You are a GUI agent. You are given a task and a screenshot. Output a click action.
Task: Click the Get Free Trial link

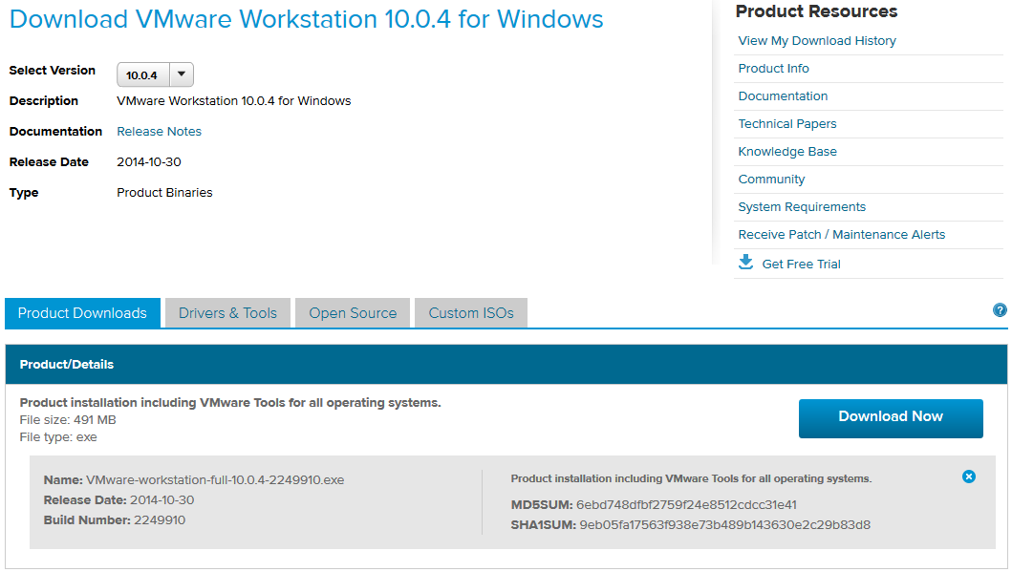tap(801, 264)
